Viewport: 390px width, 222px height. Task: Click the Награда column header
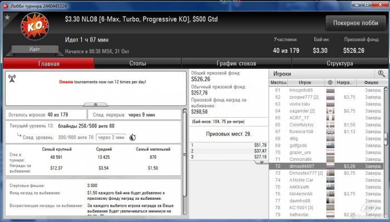coord(346,83)
